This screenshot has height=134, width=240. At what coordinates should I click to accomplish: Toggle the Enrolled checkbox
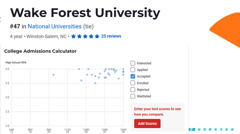click(133, 83)
